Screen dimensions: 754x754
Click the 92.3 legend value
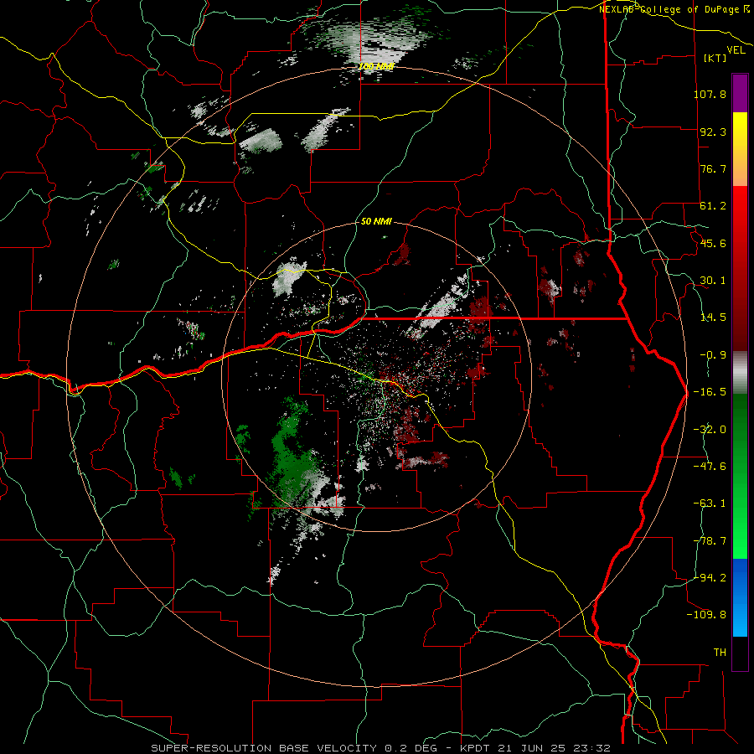pyautogui.click(x=713, y=132)
